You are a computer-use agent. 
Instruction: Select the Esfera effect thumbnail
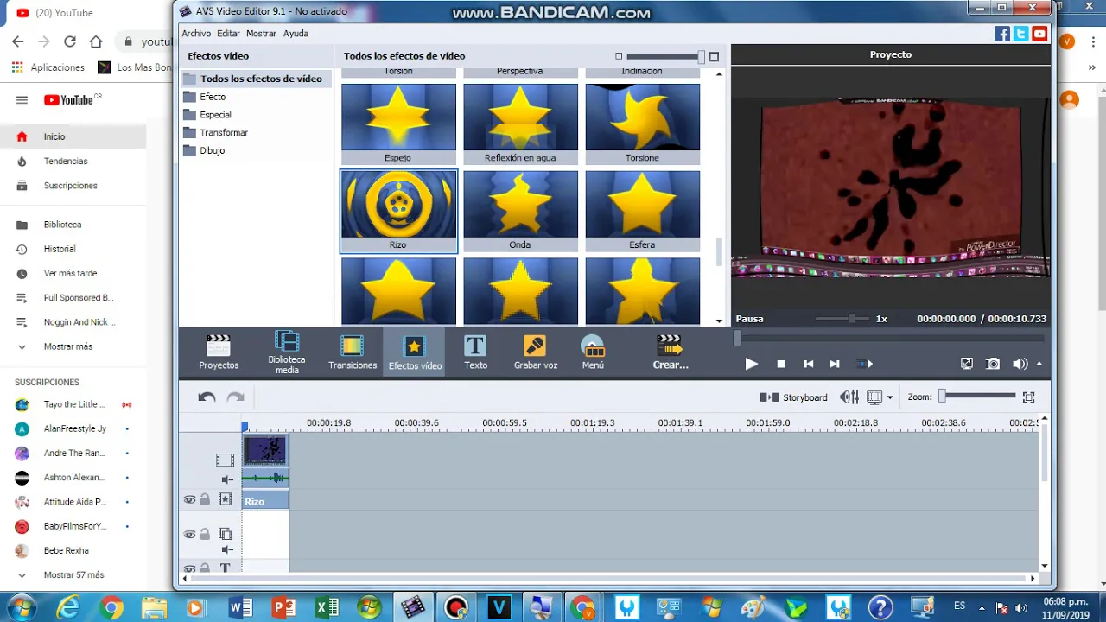[642, 212]
